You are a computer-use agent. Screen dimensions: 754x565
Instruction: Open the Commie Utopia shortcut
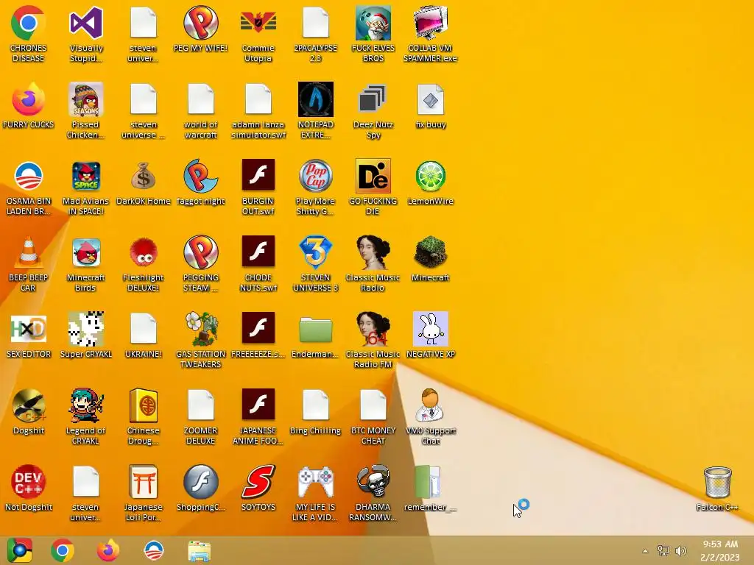258,23
